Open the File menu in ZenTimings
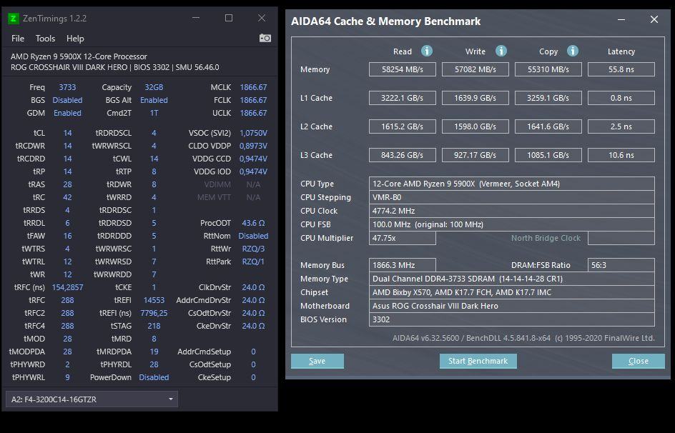The image size is (675, 433). coord(18,39)
